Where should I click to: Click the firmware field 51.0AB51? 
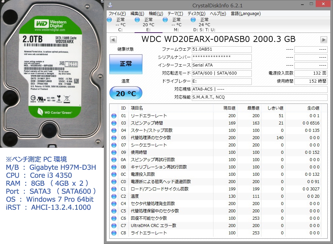coord(221,49)
